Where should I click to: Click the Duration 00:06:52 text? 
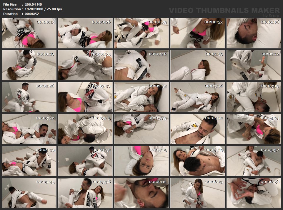pos(21,14)
